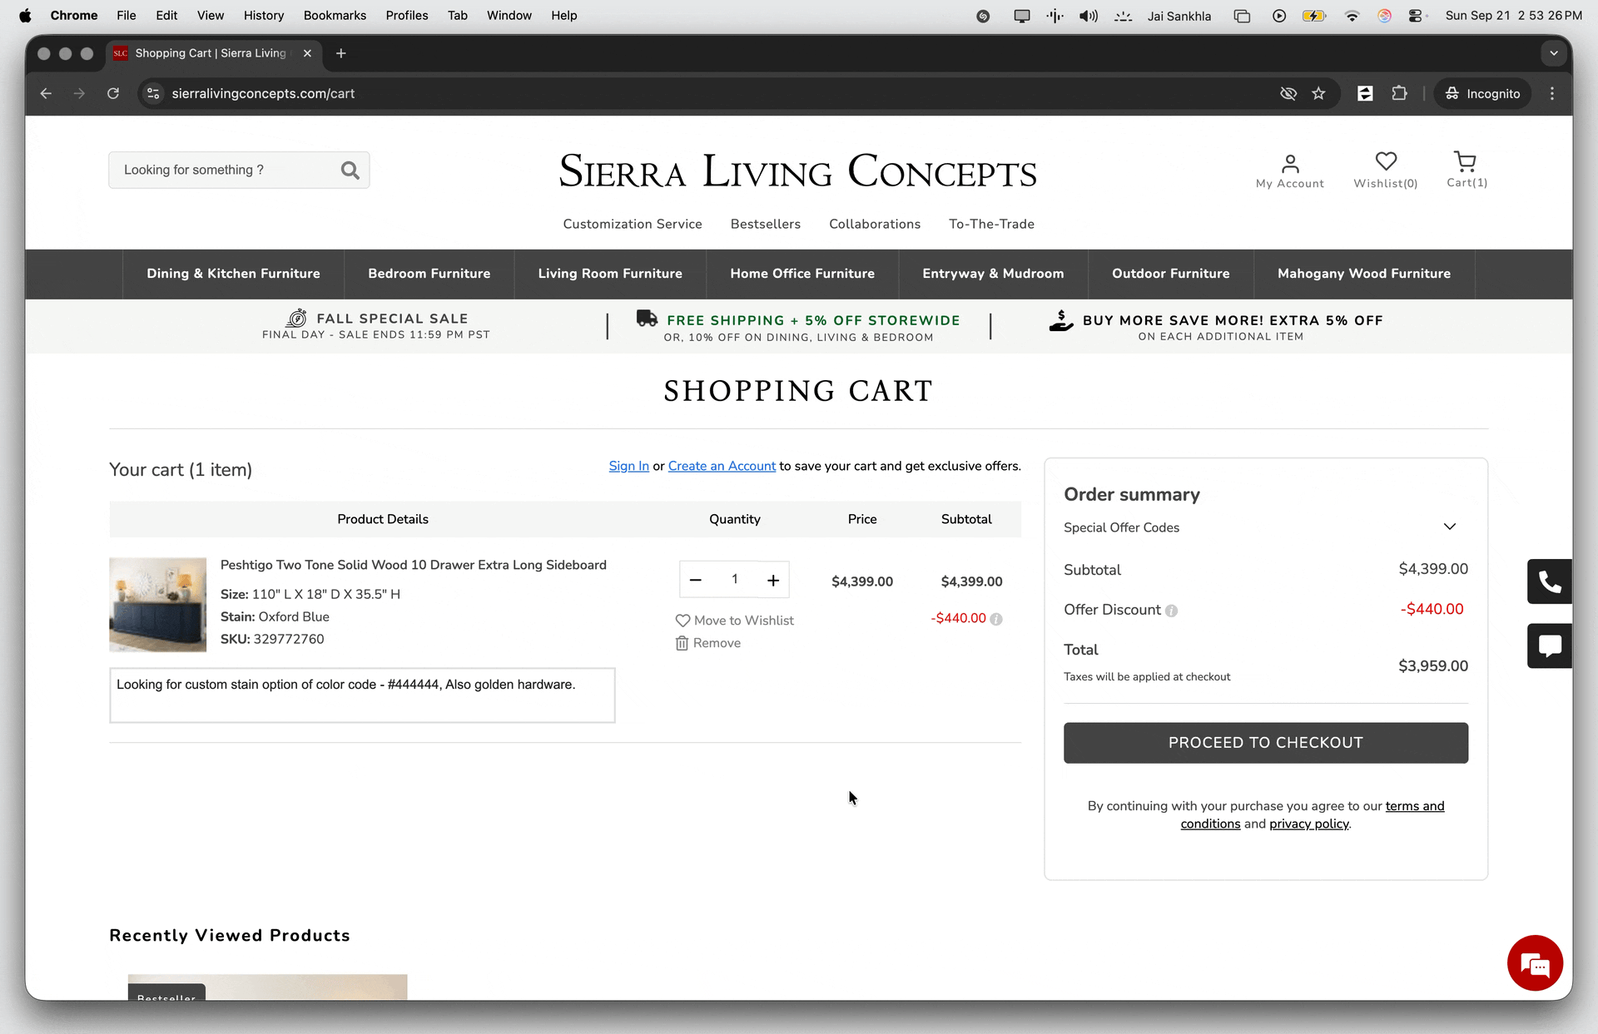Screen dimensions: 1598x1034
Task: Open Bedroom Furniture menu
Action: click(429, 274)
